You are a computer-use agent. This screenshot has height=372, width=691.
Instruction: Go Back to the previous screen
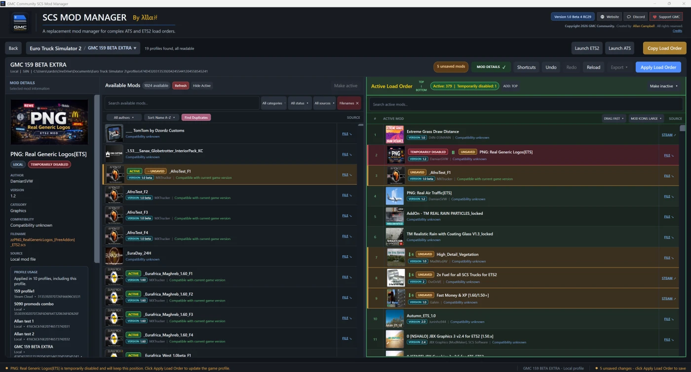[13, 48]
